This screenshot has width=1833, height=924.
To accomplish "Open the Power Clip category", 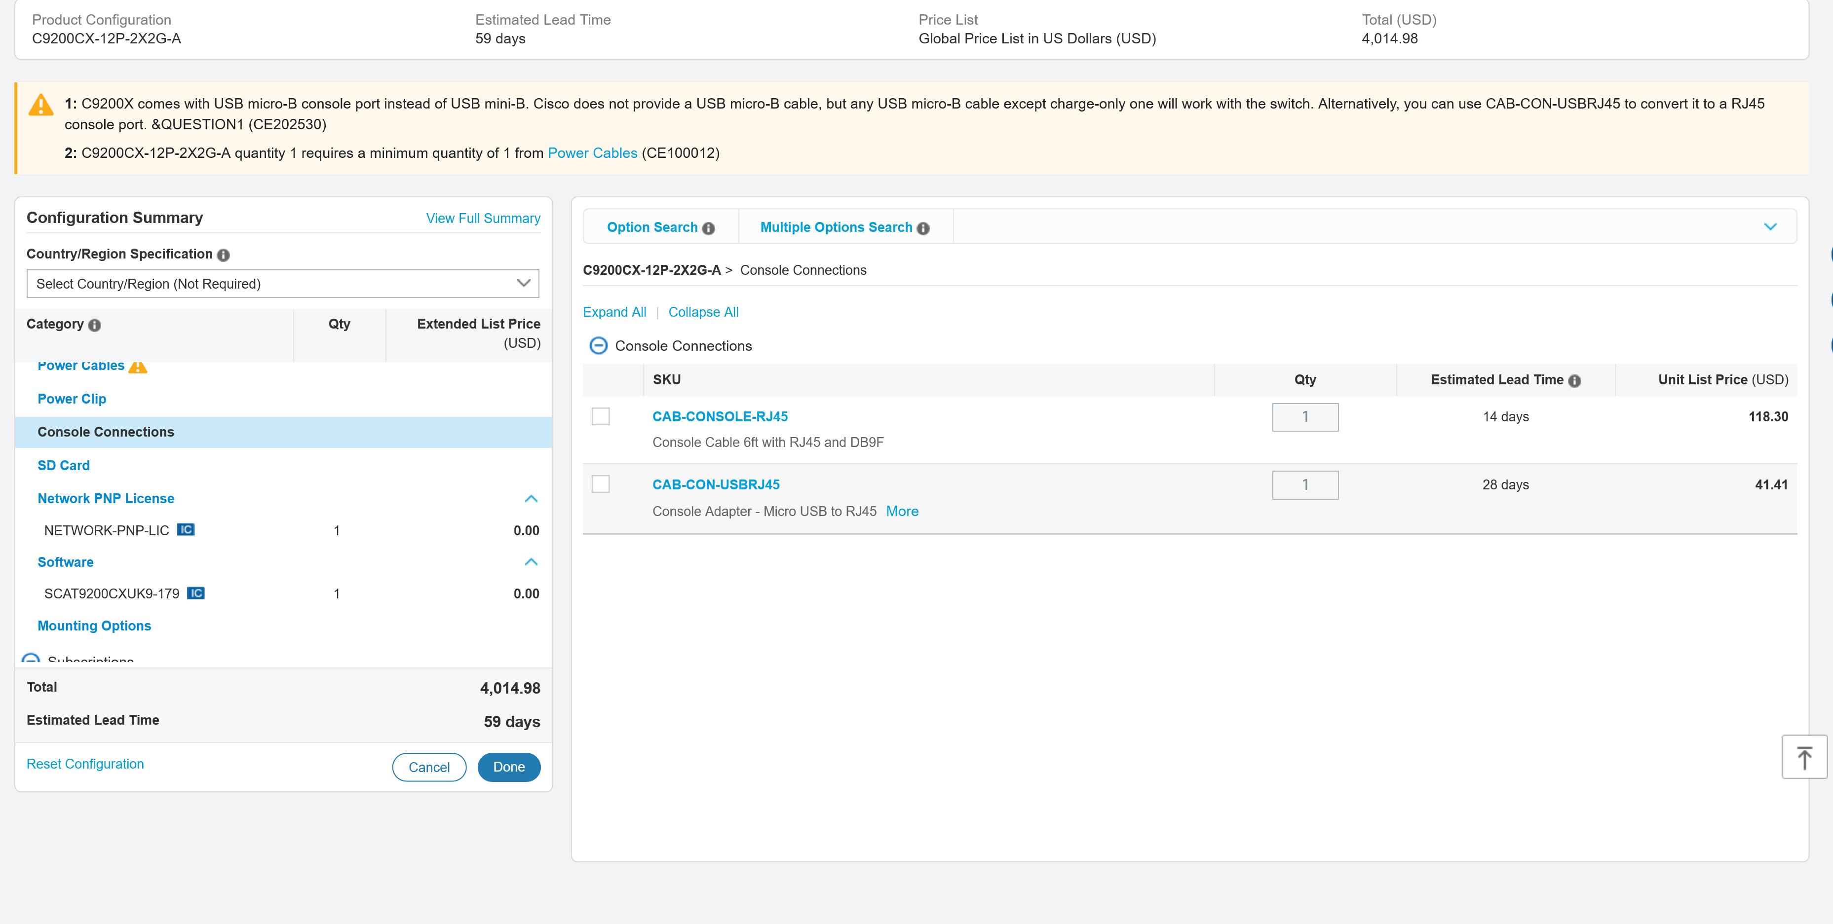I will (72, 398).
